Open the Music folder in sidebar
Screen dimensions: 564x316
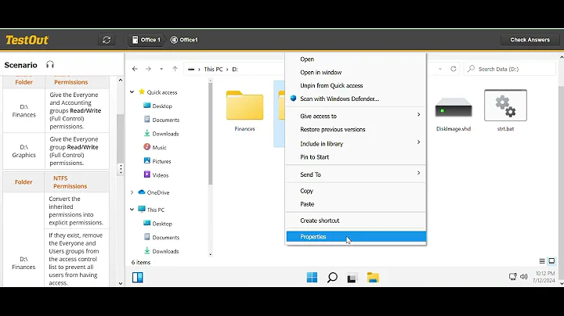pyautogui.click(x=155, y=147)
